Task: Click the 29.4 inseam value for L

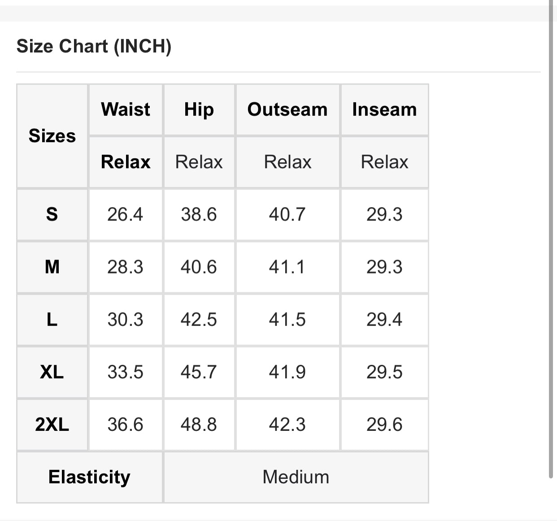Action: [x=384, y=319]
